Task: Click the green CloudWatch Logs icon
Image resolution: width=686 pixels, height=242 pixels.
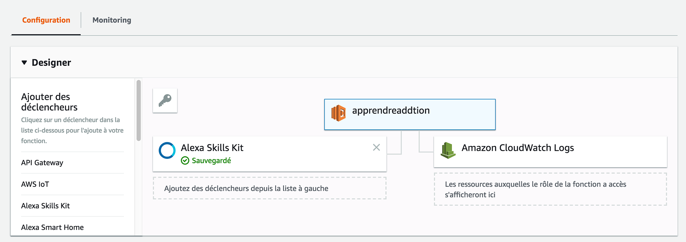Action: [448, 150]
